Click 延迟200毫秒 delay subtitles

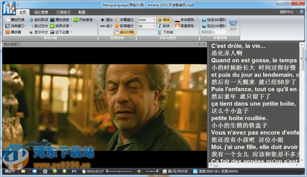click(x=214, y=26)
